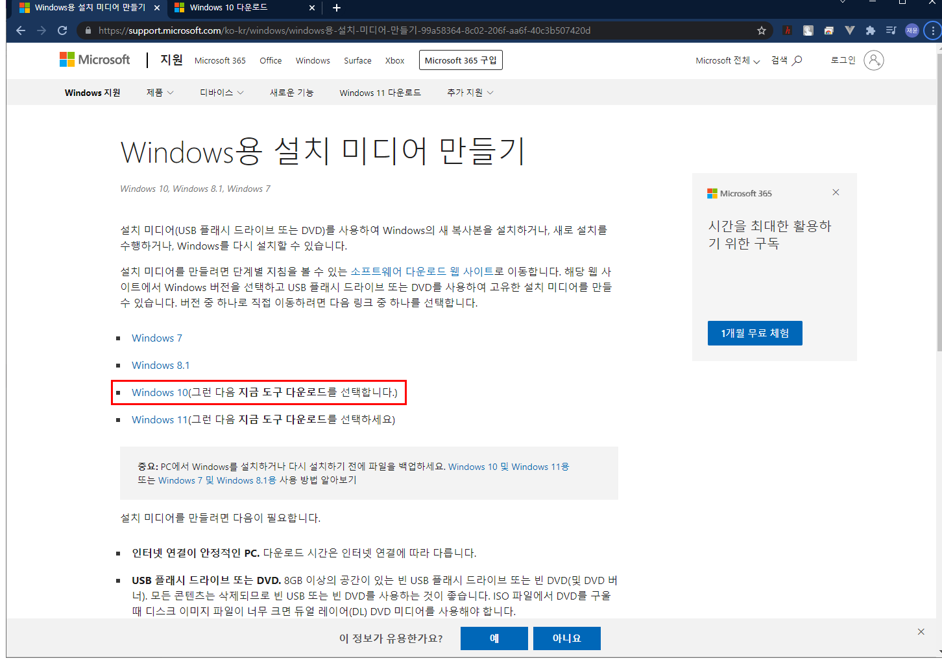The width and height of the screenshot is (942, 667).
Task: Open a new browser tab
Action: coord(337,8)
